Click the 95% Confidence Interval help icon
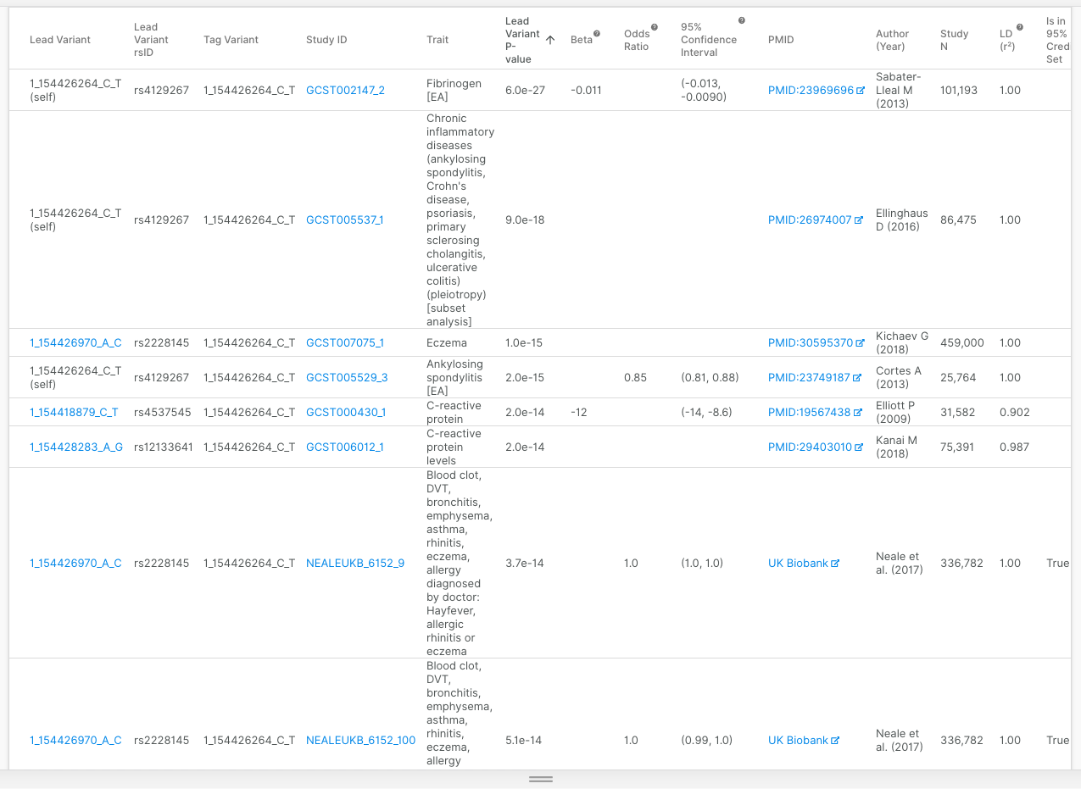Viewport: 1081px width, 789px height. click(742, 20)
